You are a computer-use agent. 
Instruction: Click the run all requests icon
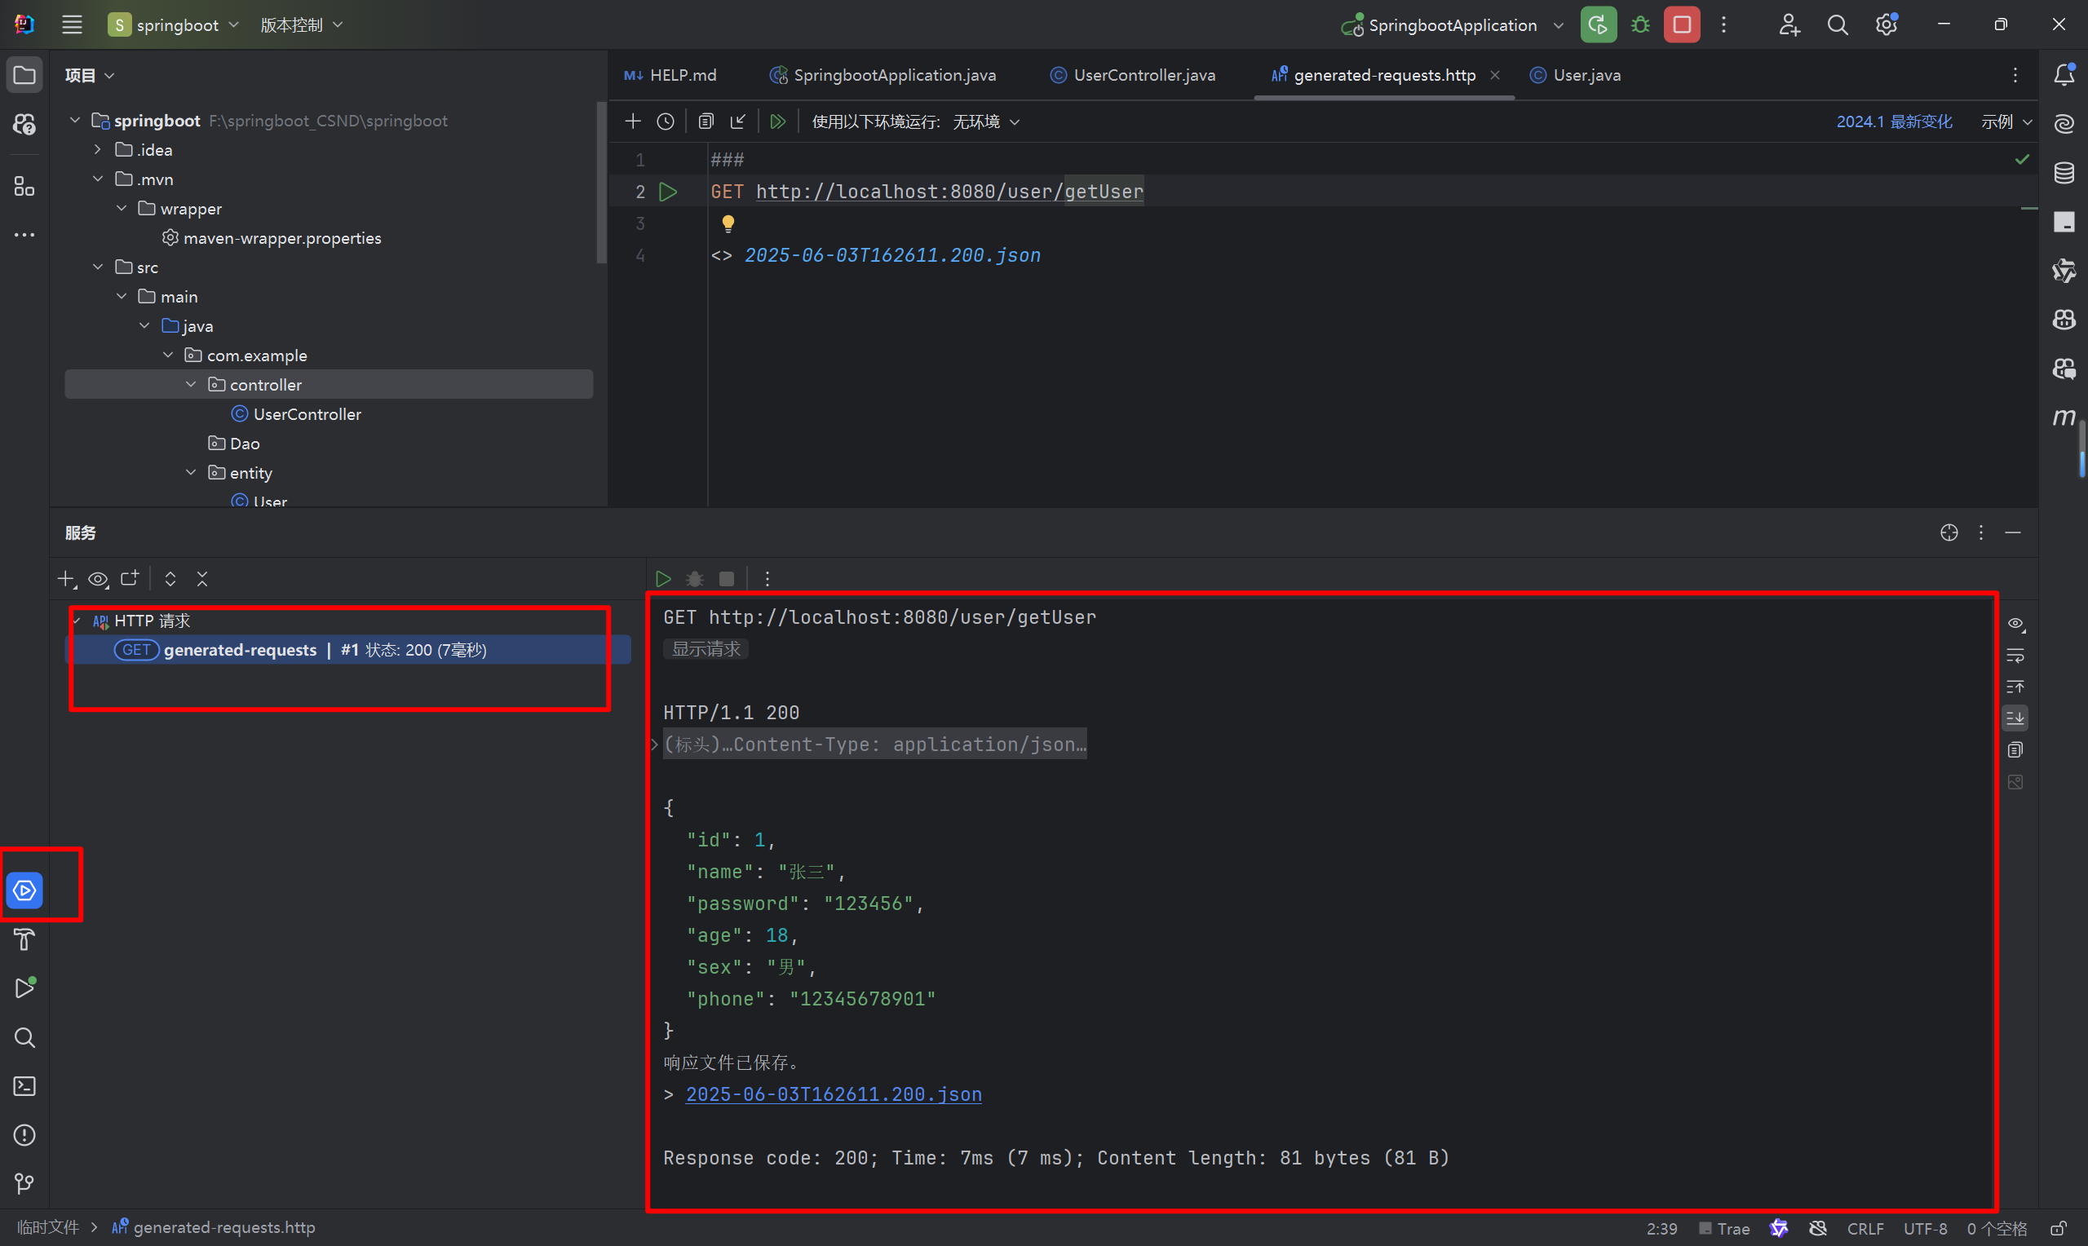tap(777, 122)
